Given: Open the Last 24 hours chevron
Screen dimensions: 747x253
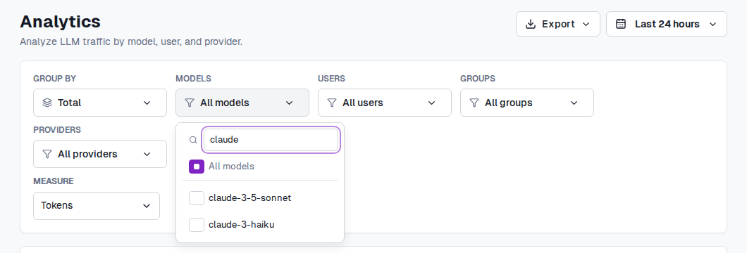Looking at the screenshot, I should pos(712,24).
